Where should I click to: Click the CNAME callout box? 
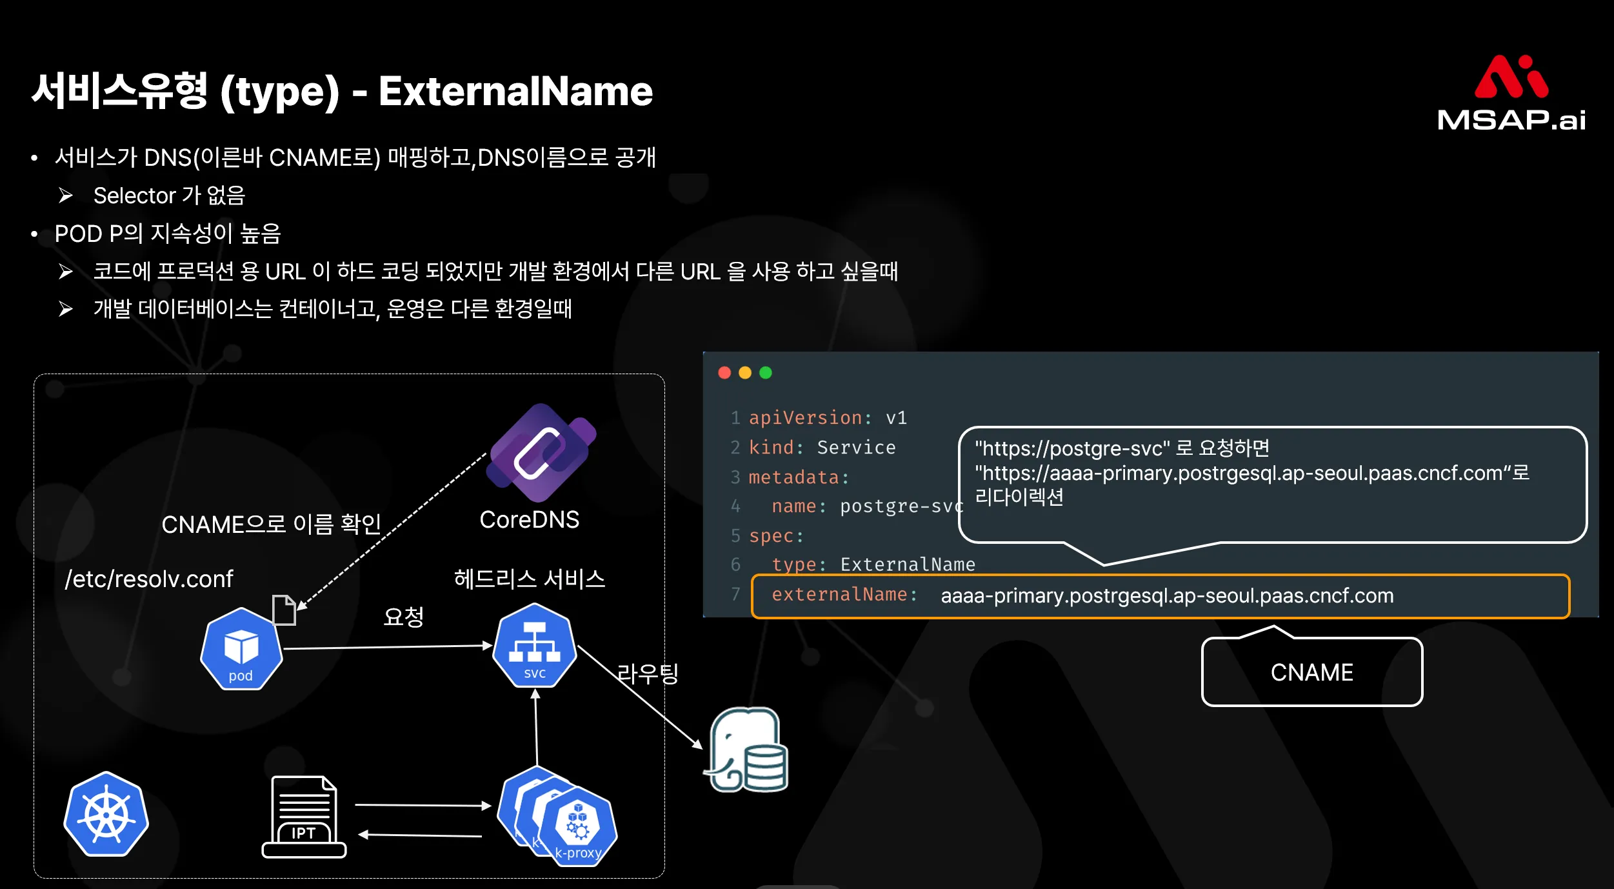tap(1312, 672)
